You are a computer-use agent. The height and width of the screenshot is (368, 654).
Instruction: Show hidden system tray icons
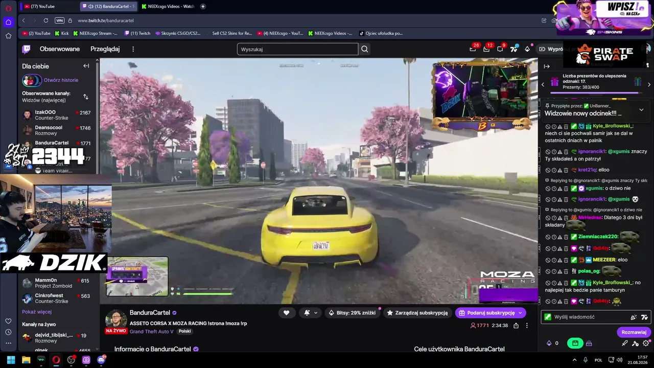[x=574, y=360]
